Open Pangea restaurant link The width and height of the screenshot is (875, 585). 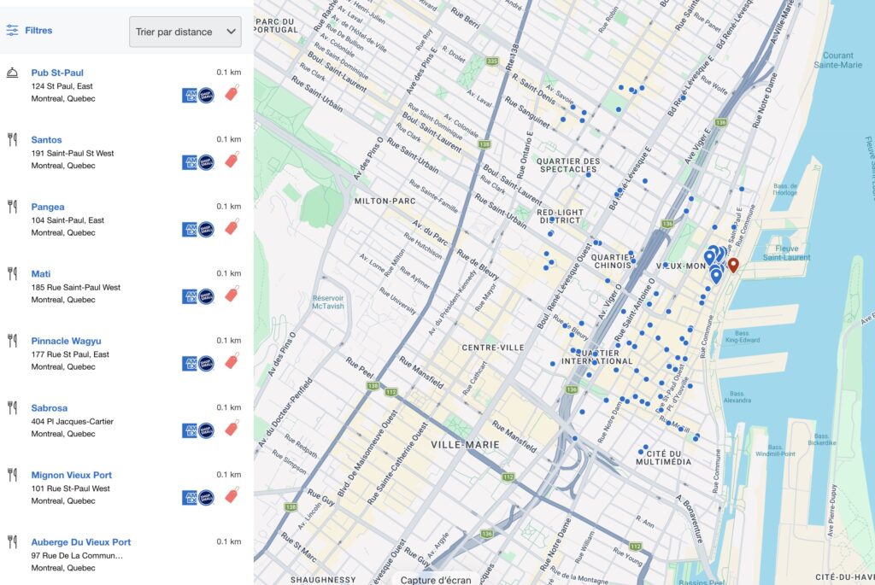click(48, 207)
